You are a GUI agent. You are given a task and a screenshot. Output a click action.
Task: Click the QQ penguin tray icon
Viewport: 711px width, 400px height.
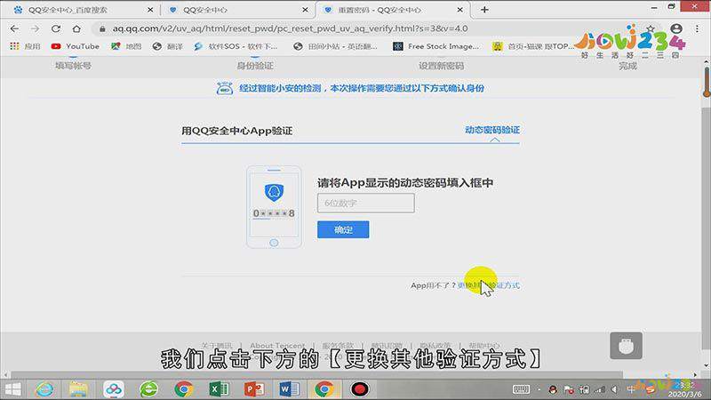(552, 389)
